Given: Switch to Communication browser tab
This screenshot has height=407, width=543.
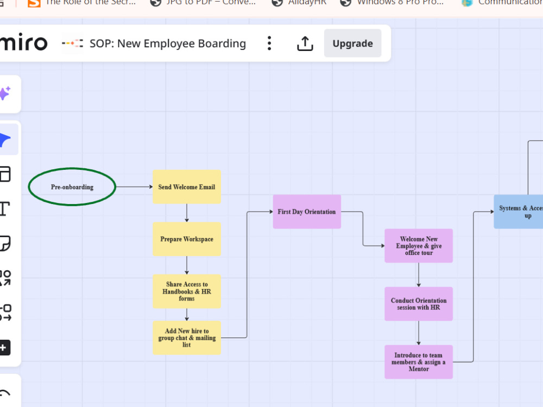Looking at the screenshot, I should click(502, 3).
